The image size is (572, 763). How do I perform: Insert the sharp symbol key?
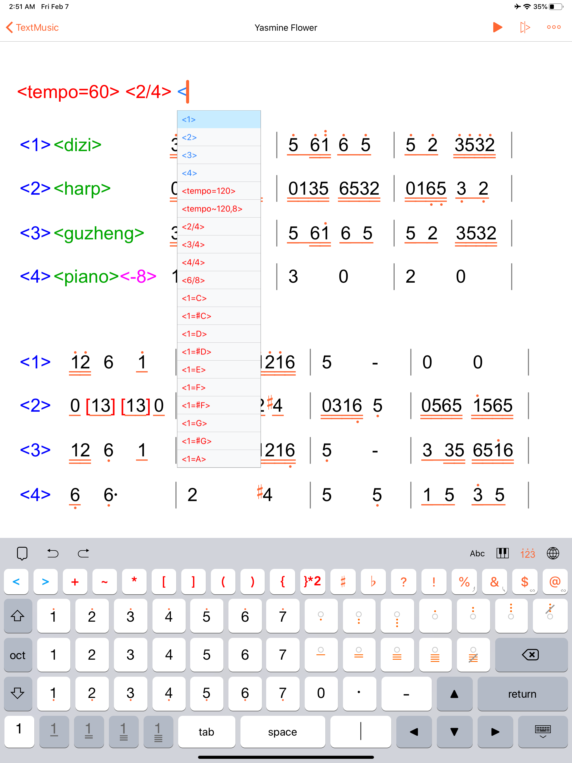[x=343, y=582]
